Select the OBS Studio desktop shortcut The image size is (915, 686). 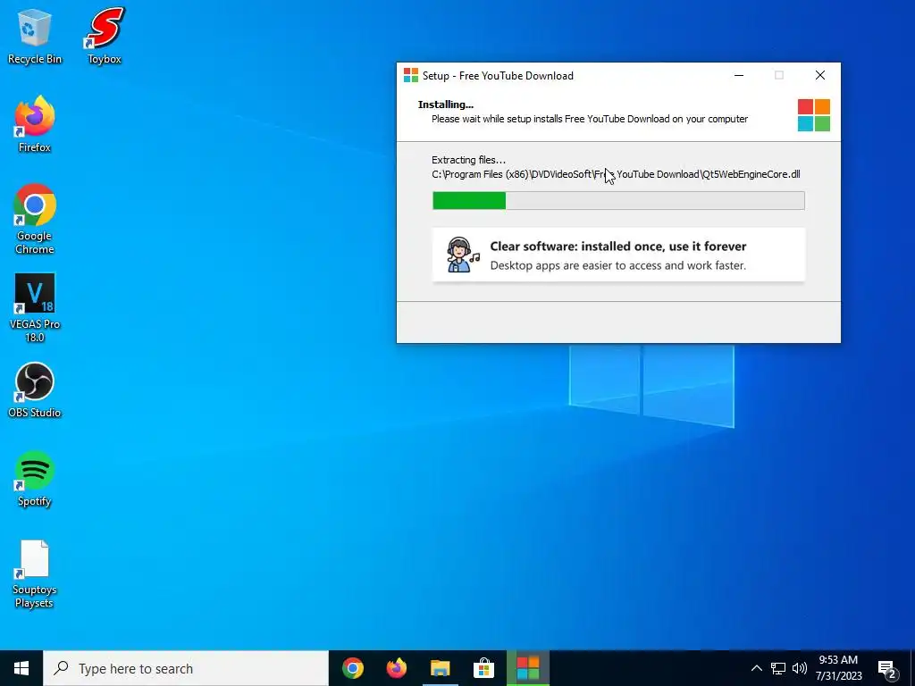point(35,390)
